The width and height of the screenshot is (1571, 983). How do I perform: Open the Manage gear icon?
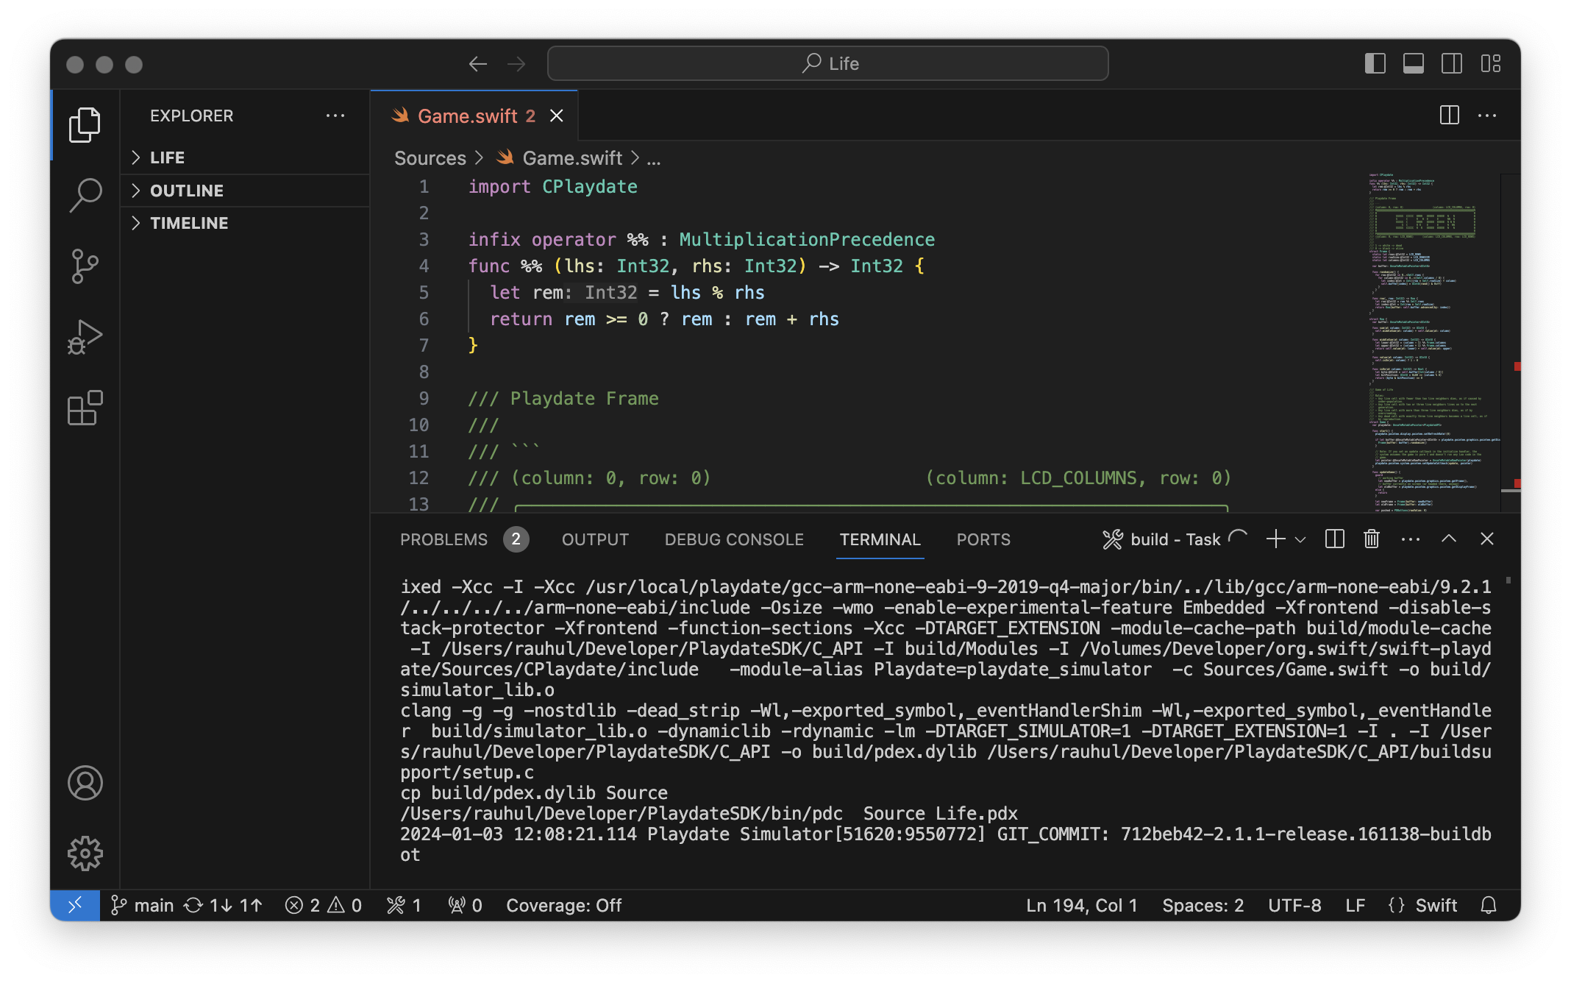click(x=85, y=854)
